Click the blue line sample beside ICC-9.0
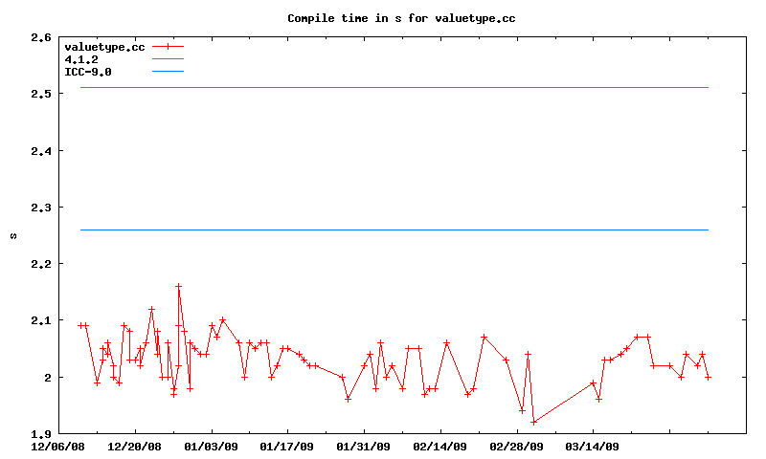 pos(167,72)
